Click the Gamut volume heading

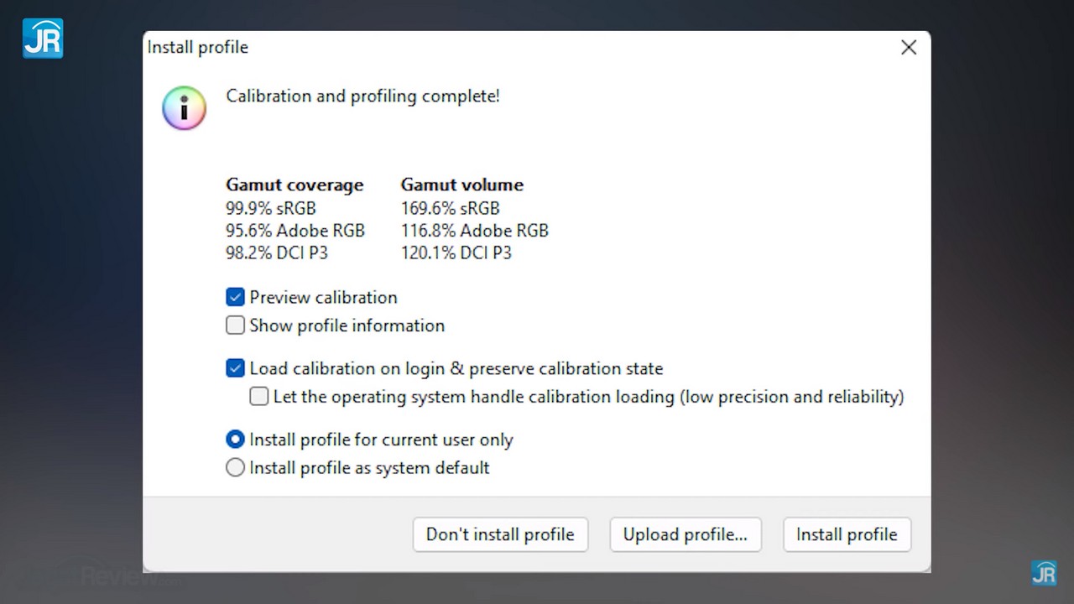point(461,185)
